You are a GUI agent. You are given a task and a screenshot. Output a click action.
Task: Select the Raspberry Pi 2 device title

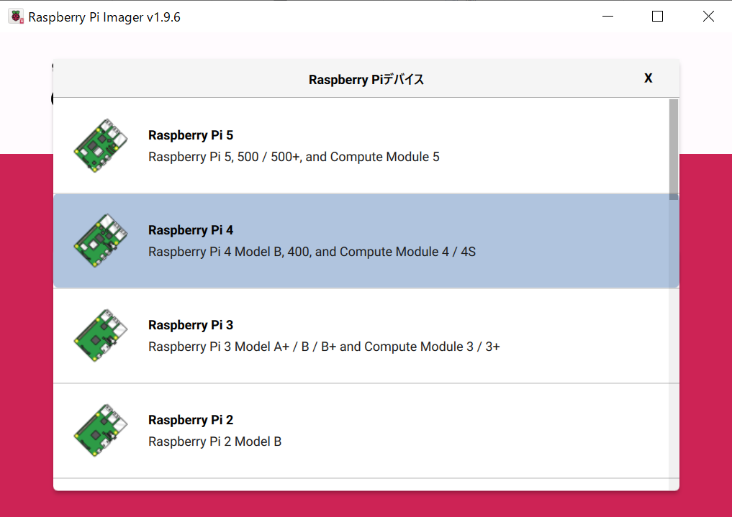coord(191,420)
